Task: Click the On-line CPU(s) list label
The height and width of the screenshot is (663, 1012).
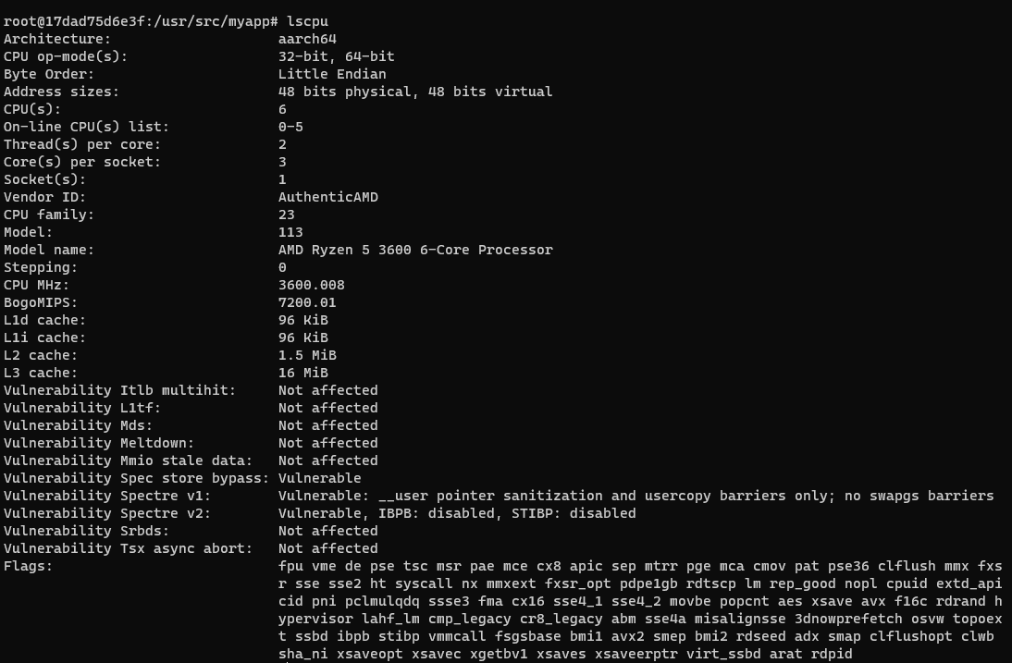Action: 87,127
